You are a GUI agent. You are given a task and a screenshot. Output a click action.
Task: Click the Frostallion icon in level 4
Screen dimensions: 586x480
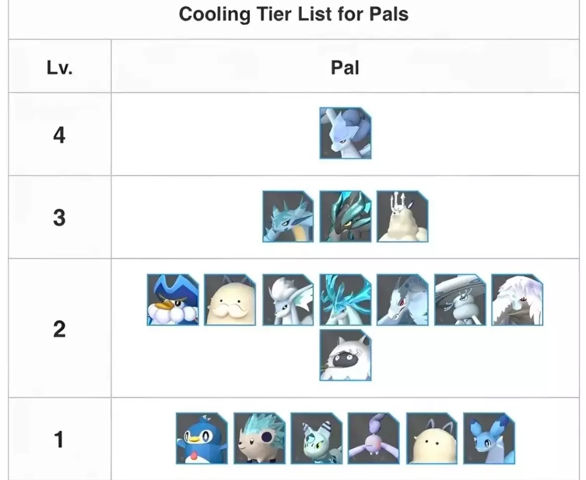pos(345,133)
